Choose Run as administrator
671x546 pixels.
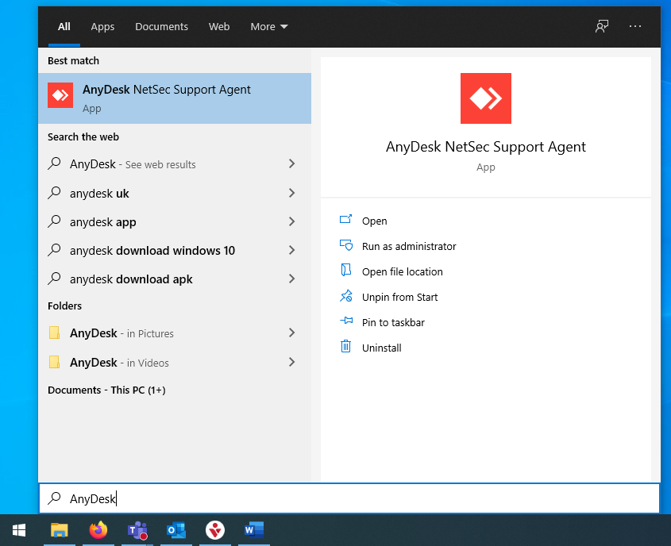tap(409, 246)
